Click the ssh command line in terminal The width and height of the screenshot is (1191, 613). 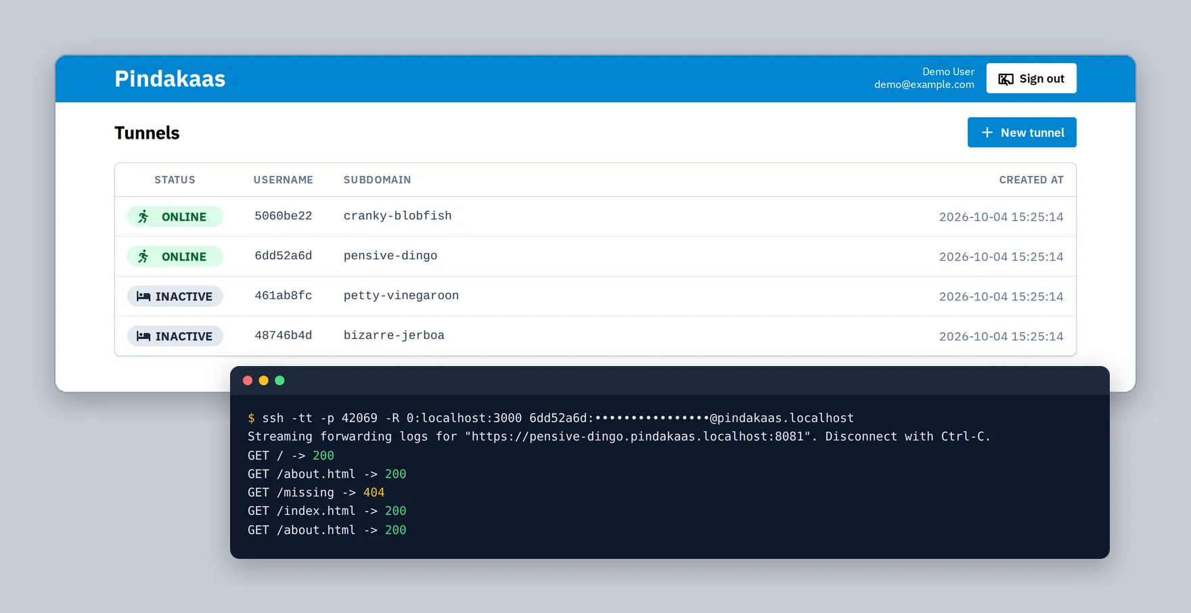(x=551, y=418)
